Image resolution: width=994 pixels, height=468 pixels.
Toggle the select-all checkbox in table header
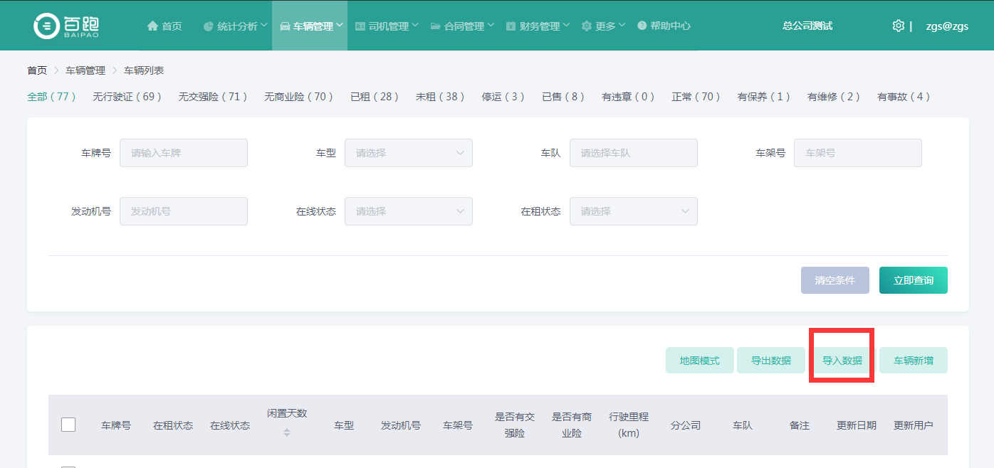(68, 425)
